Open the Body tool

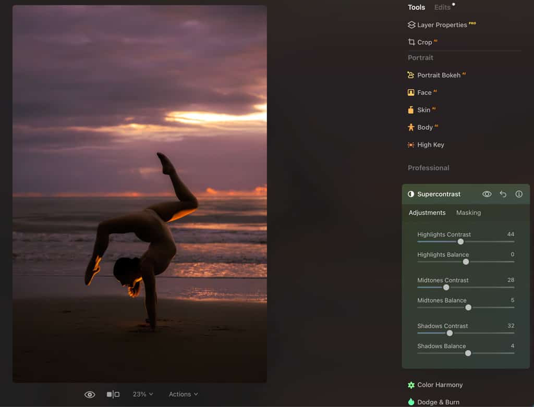coord(424,127)
